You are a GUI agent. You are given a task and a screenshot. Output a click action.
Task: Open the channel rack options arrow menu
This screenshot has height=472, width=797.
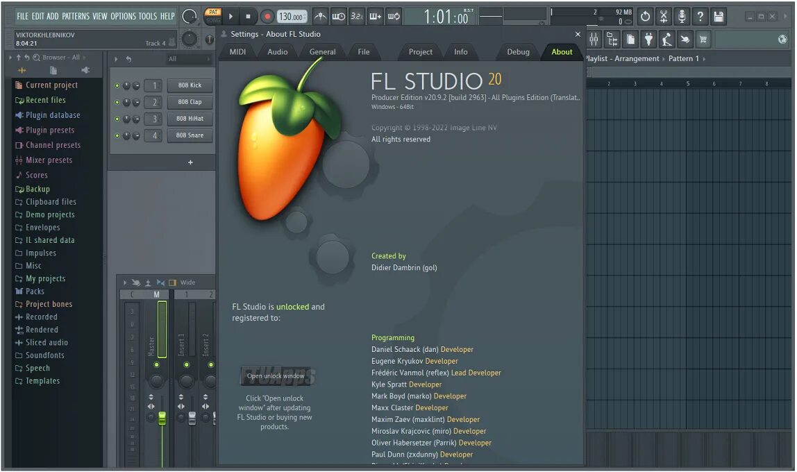pyautogui.click(x=117, y=59)
